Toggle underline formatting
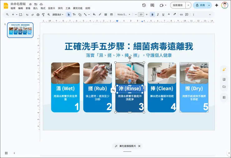 point(163,15)
